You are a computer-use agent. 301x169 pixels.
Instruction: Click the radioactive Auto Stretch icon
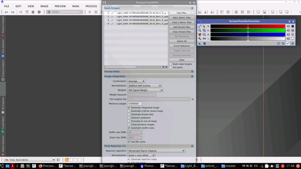(200, 34)
